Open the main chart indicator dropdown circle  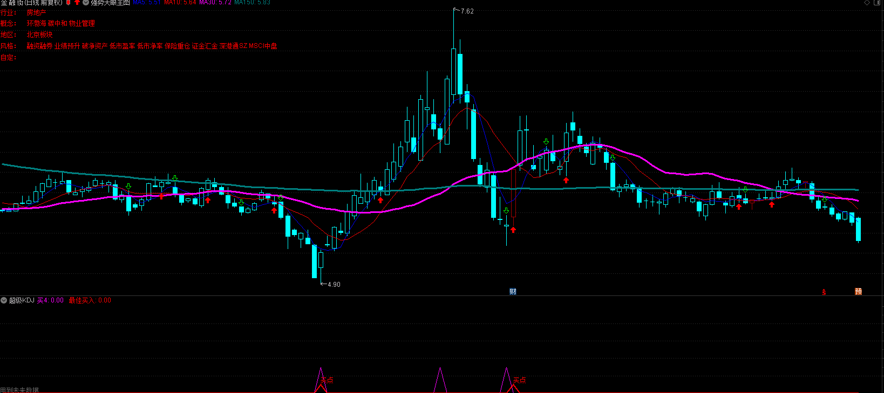[86, 3]
